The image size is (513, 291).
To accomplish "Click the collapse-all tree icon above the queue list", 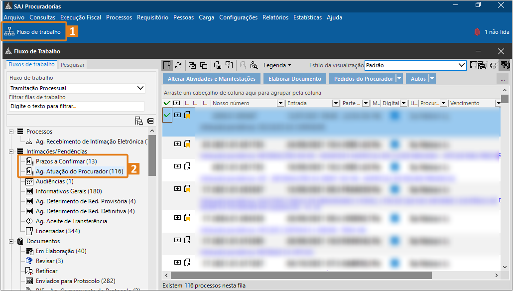I will (x=150, y=121).
